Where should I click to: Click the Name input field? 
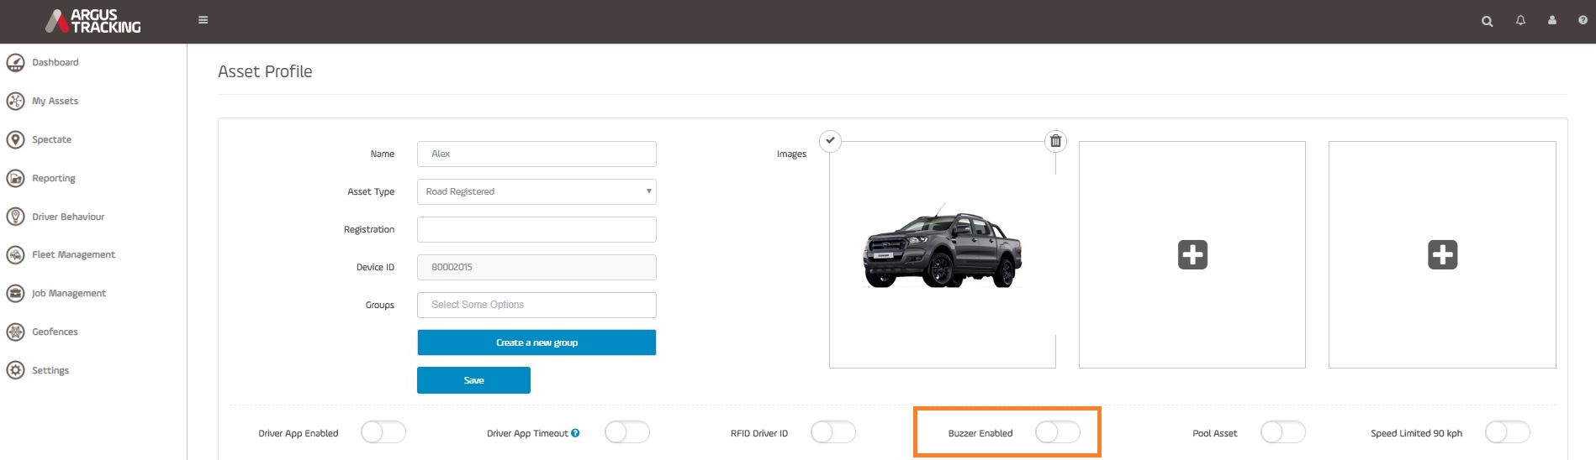click(536, 154)
